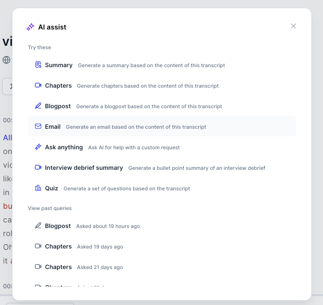Choose Quiz generation option
The height and width of the screenshot is (305, 323).
click(x=51, y=188)
